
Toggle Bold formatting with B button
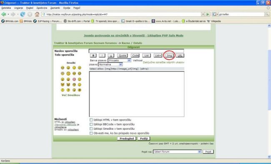[x=93, y=56]
